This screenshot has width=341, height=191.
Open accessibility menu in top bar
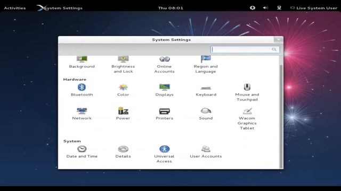(x=253, y=8)
